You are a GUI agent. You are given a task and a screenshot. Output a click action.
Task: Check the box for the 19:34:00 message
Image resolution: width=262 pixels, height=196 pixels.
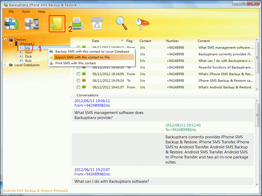(x=78, y=74)
